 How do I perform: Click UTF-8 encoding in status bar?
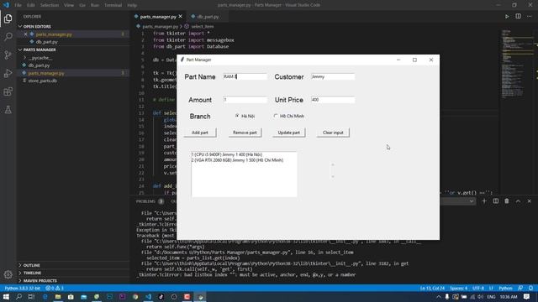click(478, 288)
